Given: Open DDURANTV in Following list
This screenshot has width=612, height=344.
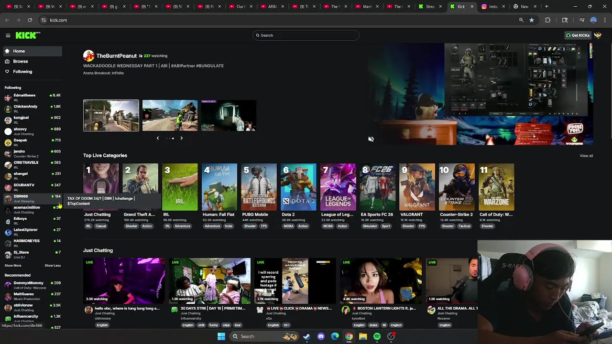Looking at the screenshot, I should click(33, 187).
